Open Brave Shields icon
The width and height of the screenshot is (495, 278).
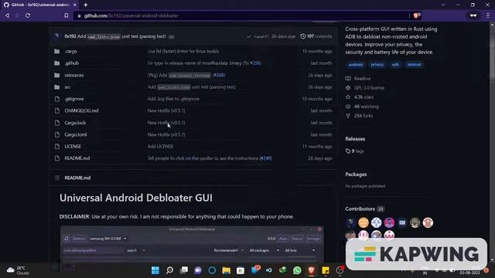(417, 15)
